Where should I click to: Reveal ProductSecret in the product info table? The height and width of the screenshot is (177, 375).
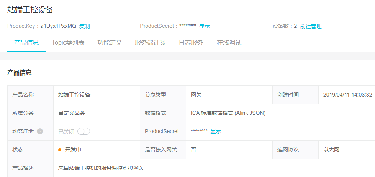216,131
